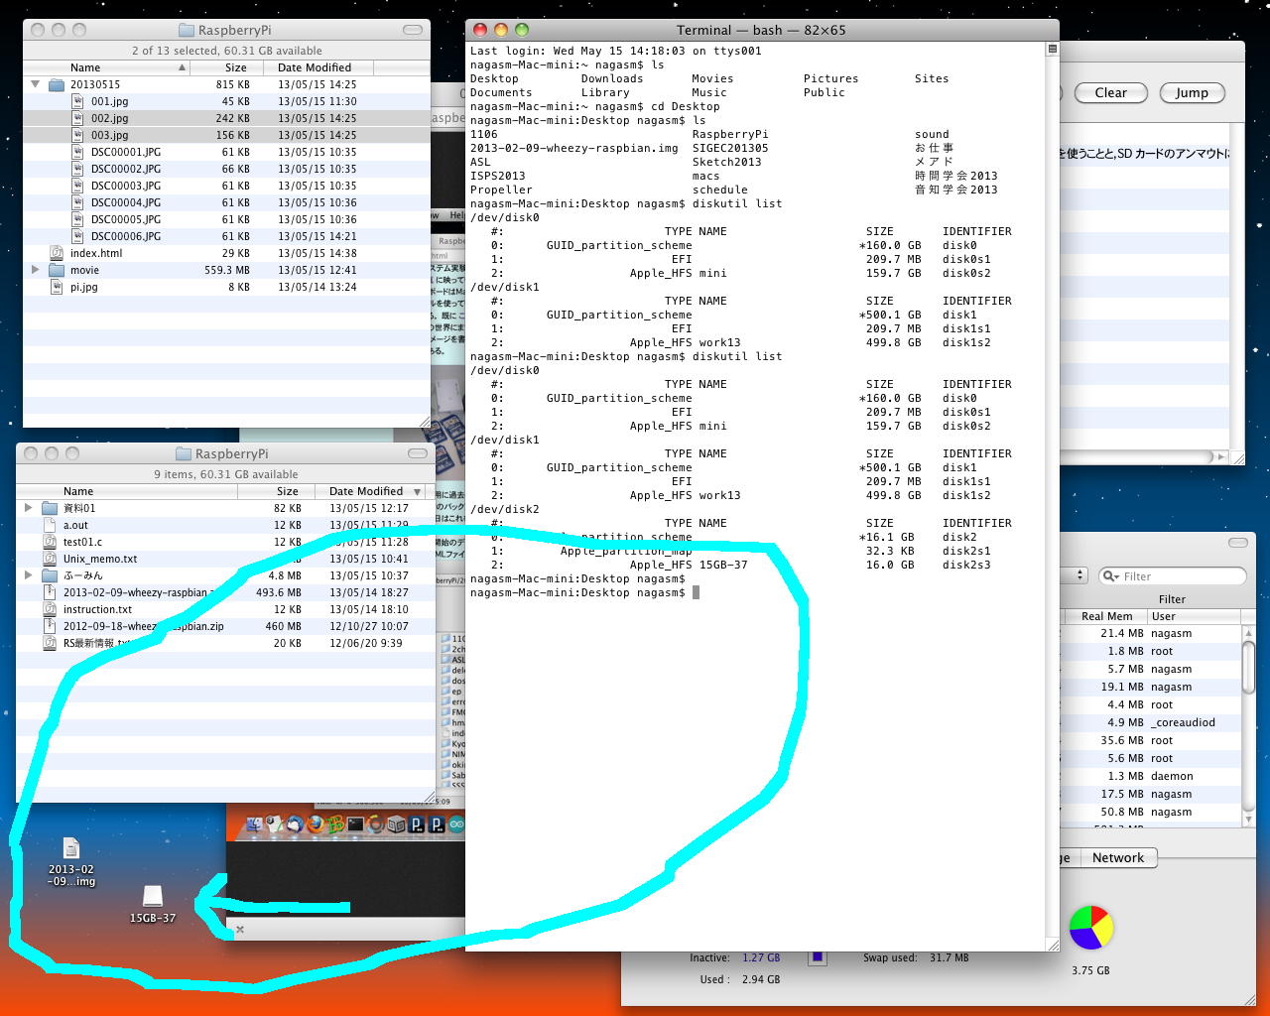
Task: Open the 15GB-37 disk icon on desktop
Action: [x=153, y=897]
